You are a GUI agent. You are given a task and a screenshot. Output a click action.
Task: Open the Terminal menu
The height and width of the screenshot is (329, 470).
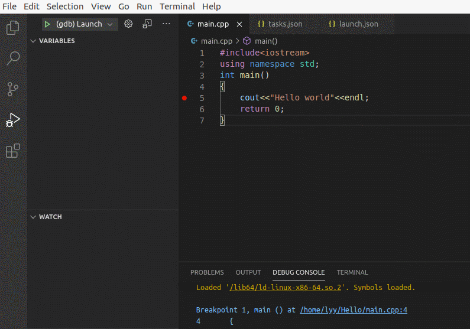177,6
